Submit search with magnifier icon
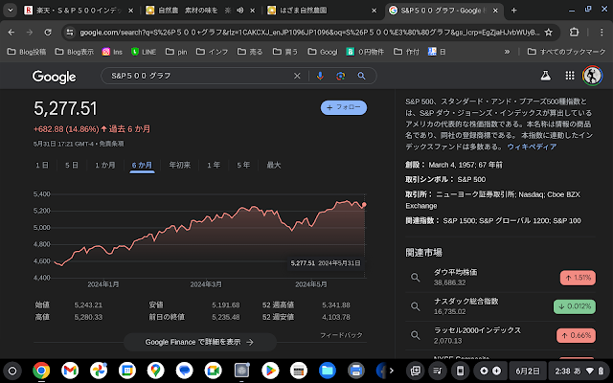Screen dimensions: 613x383 click(x=362, y=76)
